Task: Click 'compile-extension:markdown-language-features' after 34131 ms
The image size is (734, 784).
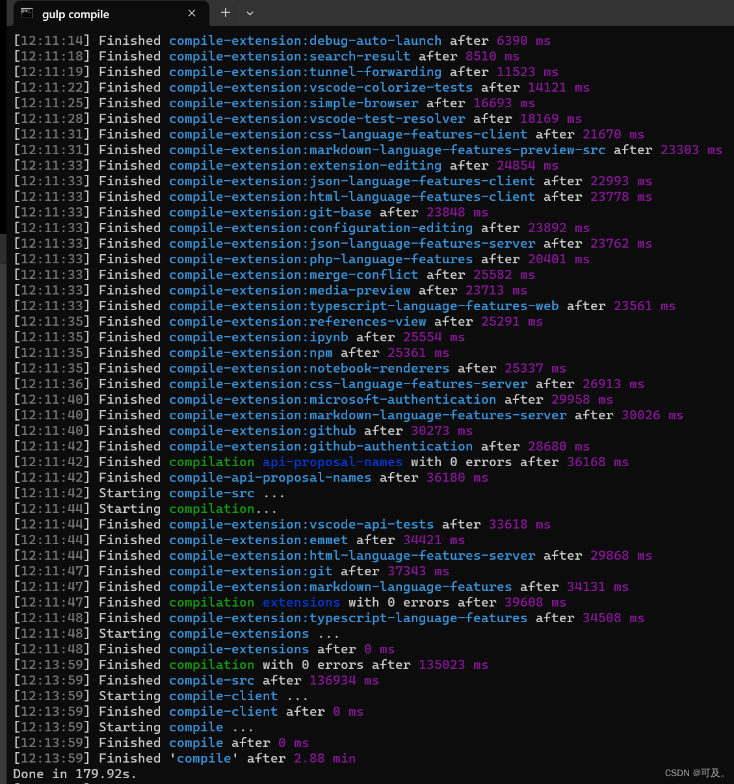Action: (x=340, y=587)
